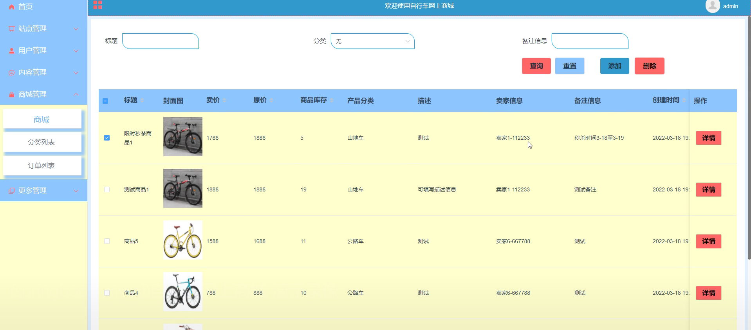Click the admin username text
The height and width of the screenshot is (330, 751).
click(x=730, y=6)
